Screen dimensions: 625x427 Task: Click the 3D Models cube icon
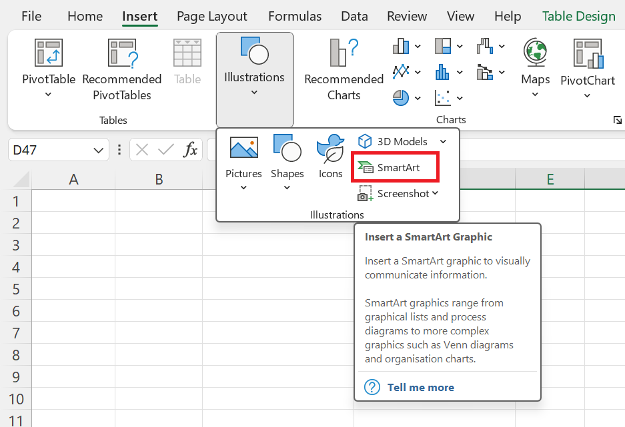point(365,141)
